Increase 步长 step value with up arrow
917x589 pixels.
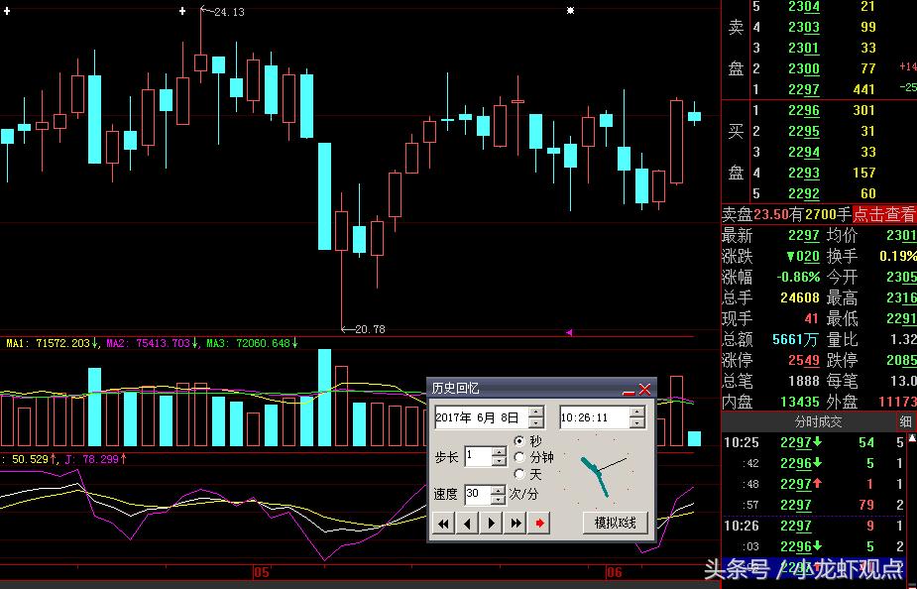499,451
